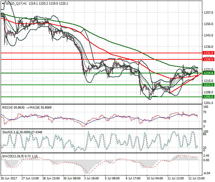
Task: Click the 1257.0 price scale value
Action: point(208,13)
